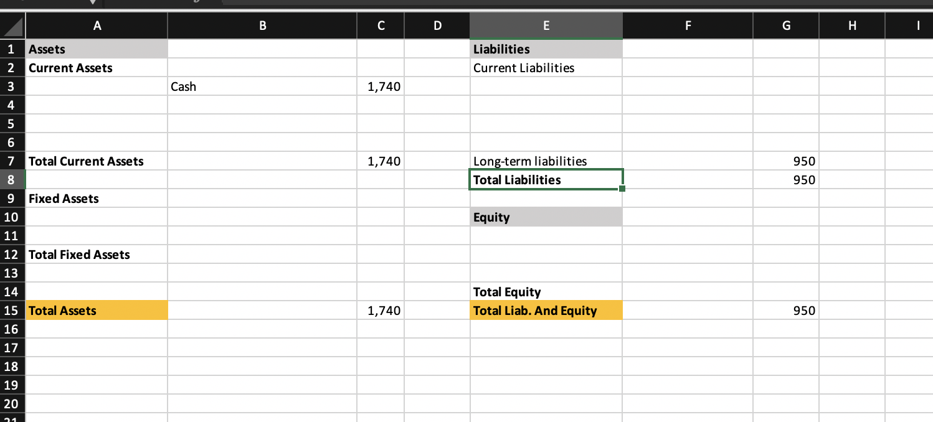The width and height of the screenshot is (933, 422).
Task: Click the cell labeled Assets
Action: pyautogui.click(x=97, y=49)
